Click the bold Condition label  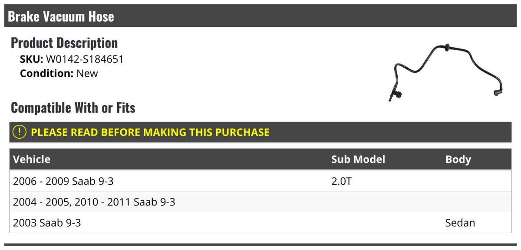click(x=47, y=73)
